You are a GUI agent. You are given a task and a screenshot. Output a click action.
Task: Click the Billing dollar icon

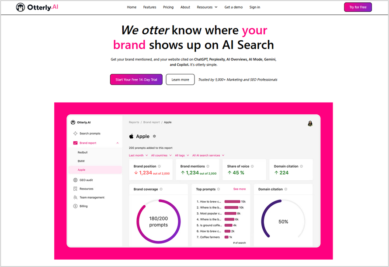76,206
